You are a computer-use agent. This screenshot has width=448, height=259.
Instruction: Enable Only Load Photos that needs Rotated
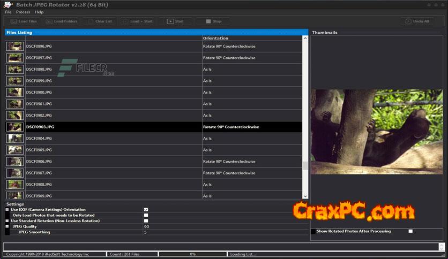(x=146, y=215)
